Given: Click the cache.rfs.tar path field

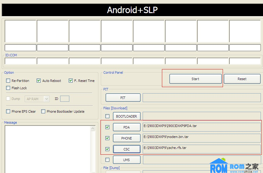Looking at the screenshot, I should click(202, 149).
